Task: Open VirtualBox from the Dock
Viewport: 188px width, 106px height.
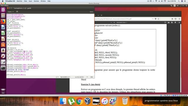Action: click(88, 101)
